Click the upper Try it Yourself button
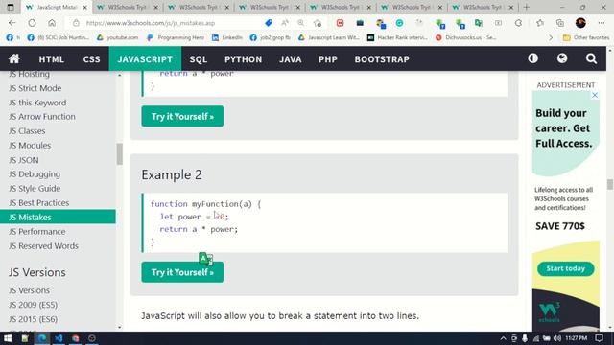Screen dimensions: 614x345 coord(182,116)
